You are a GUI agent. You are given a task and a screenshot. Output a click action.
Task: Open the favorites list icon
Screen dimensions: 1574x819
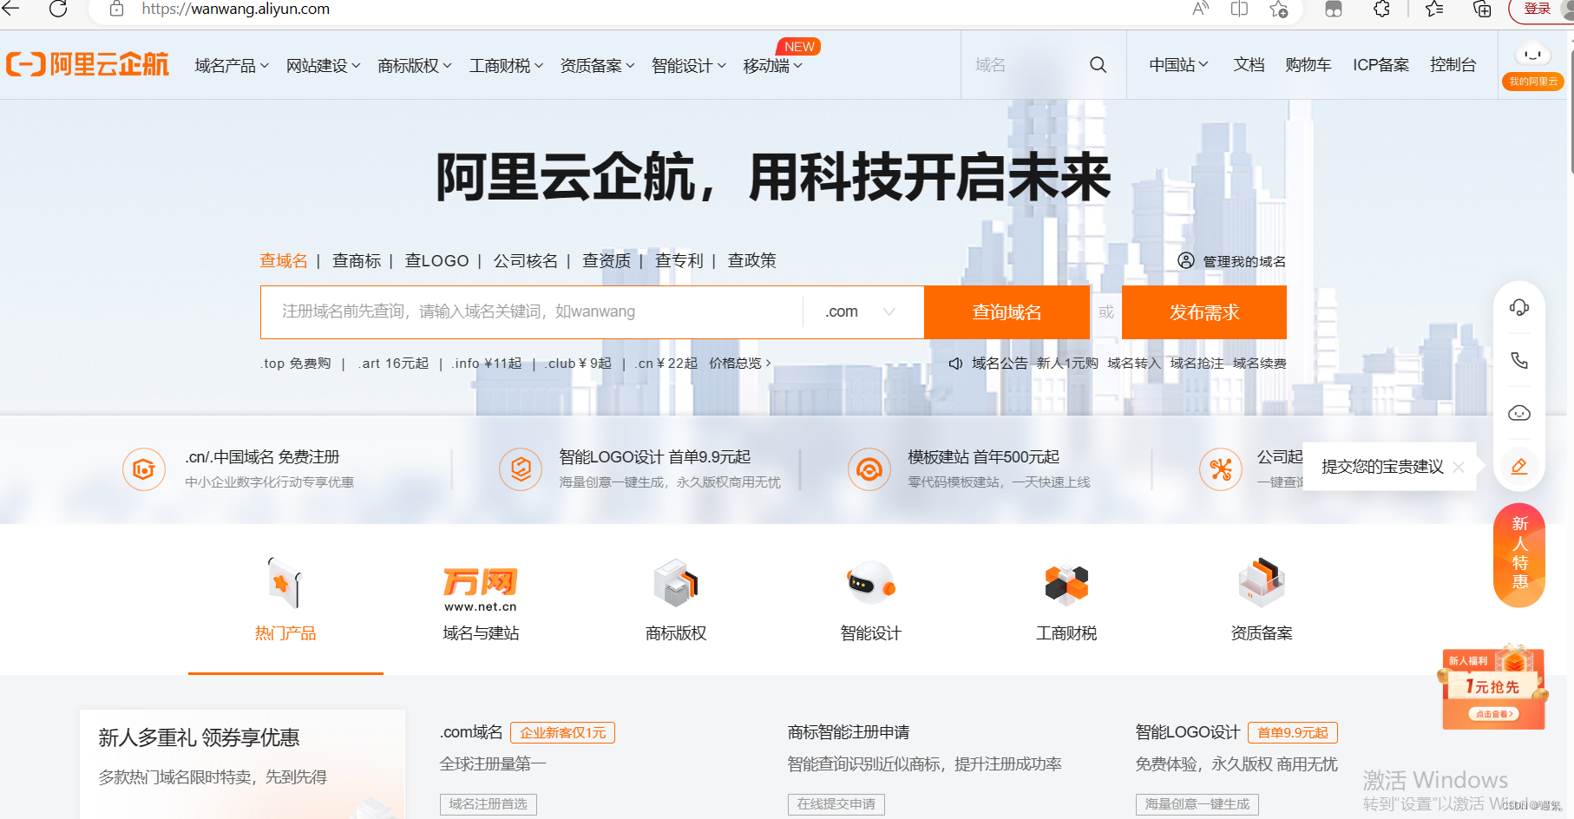point(1434,9)
